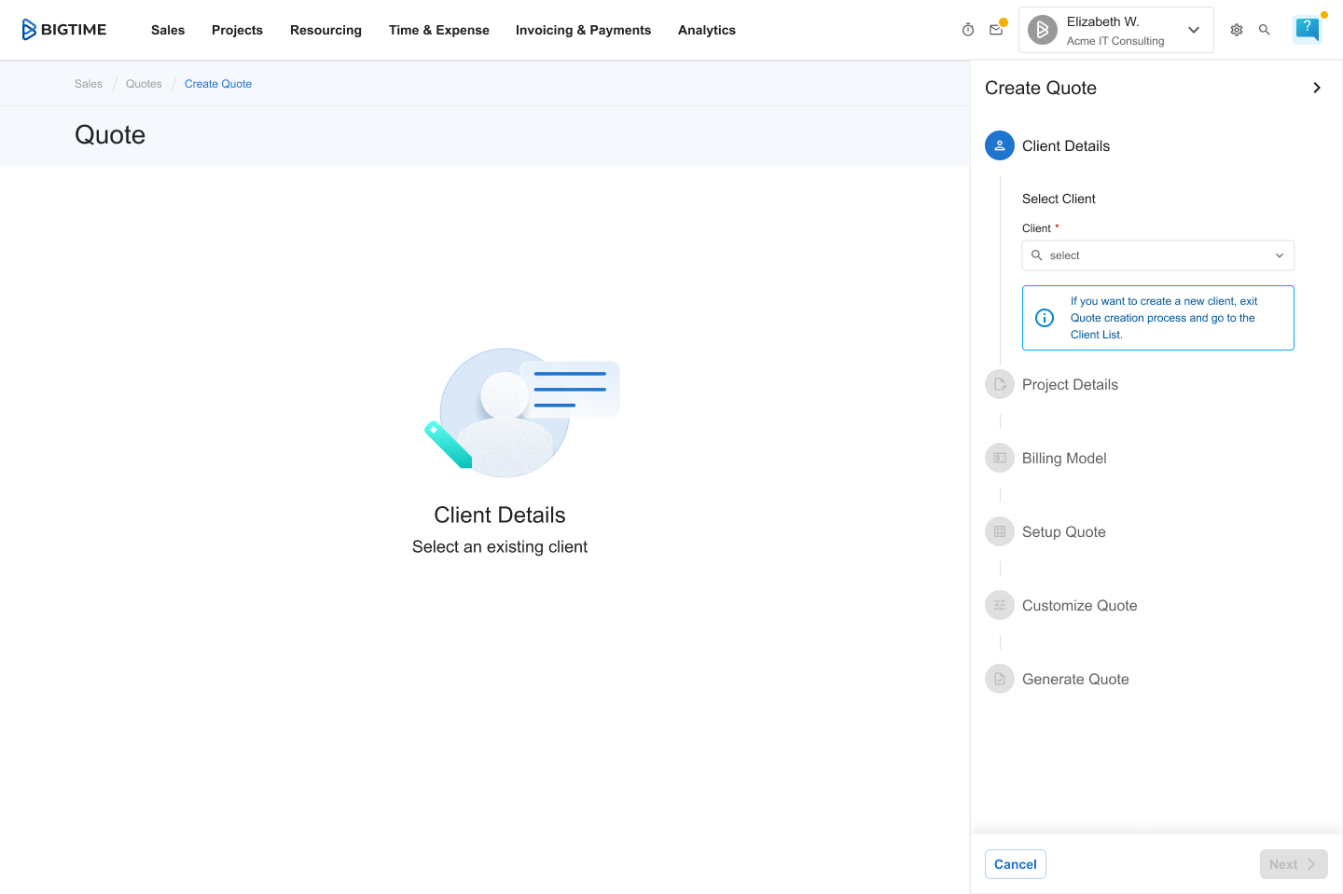Open the Client select dropdown
Screen dimensions: 1343x894
[1157, 255]
